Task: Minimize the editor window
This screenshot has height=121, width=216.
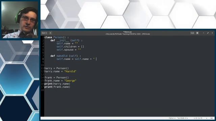Action: pyautogui.click(x=204, y=33)
